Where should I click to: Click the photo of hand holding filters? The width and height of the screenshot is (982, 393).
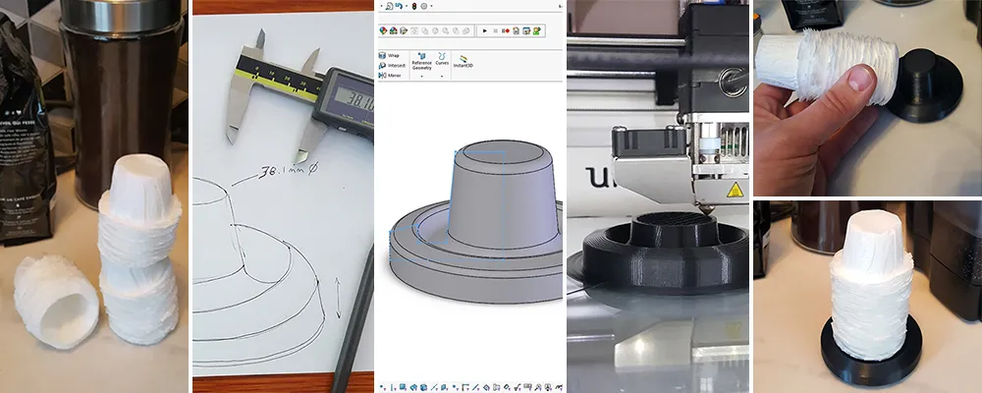tap(867, 98)
